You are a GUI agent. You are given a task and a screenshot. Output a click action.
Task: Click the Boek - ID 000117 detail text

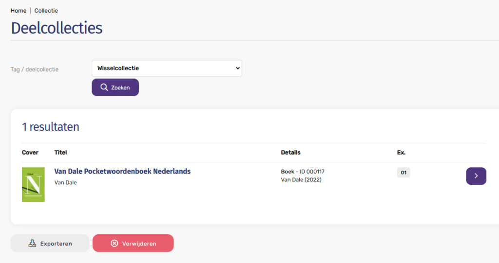click(x=303, y=172)
